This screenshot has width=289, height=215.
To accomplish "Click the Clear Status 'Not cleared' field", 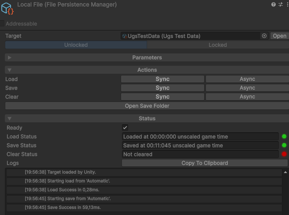I will 200,154.
